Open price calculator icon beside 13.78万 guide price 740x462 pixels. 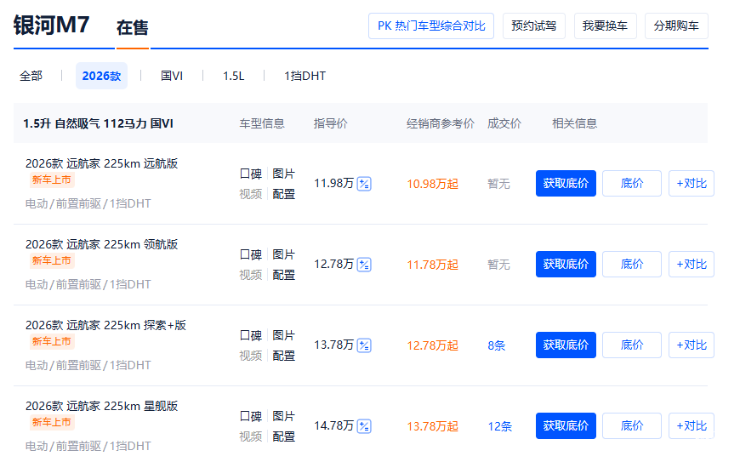(x=364, y=345)
